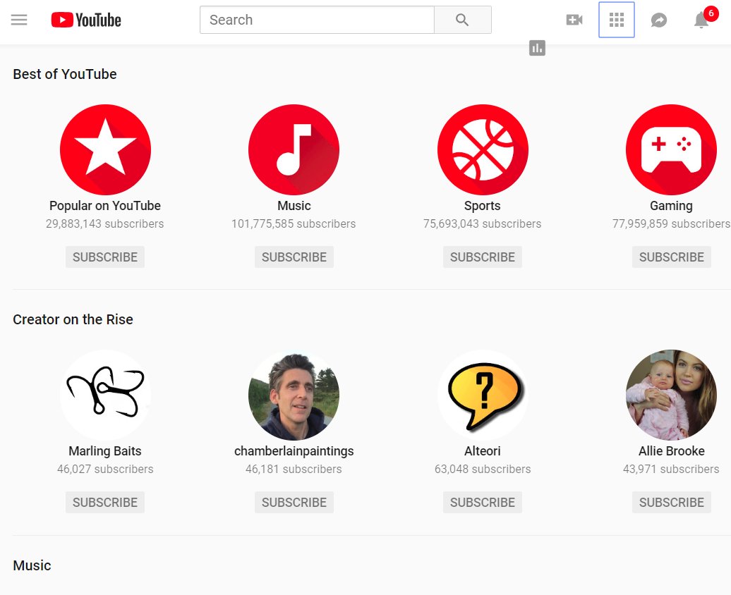Viewport: 731px width, 595px height.
Task: Open the Music channel name under Best of YouTube
Action: click(x=294, y=205)
